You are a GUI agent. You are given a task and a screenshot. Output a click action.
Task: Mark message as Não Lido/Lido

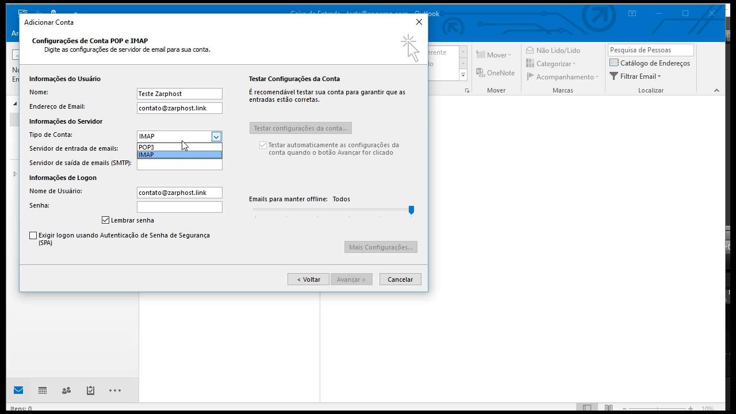click(553, 50)
